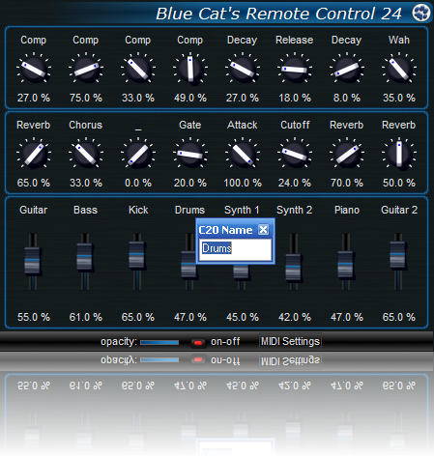Click the Guitar 2 channel name label
The width and height of the screenshot is (434, 457).
click(399, 210)
